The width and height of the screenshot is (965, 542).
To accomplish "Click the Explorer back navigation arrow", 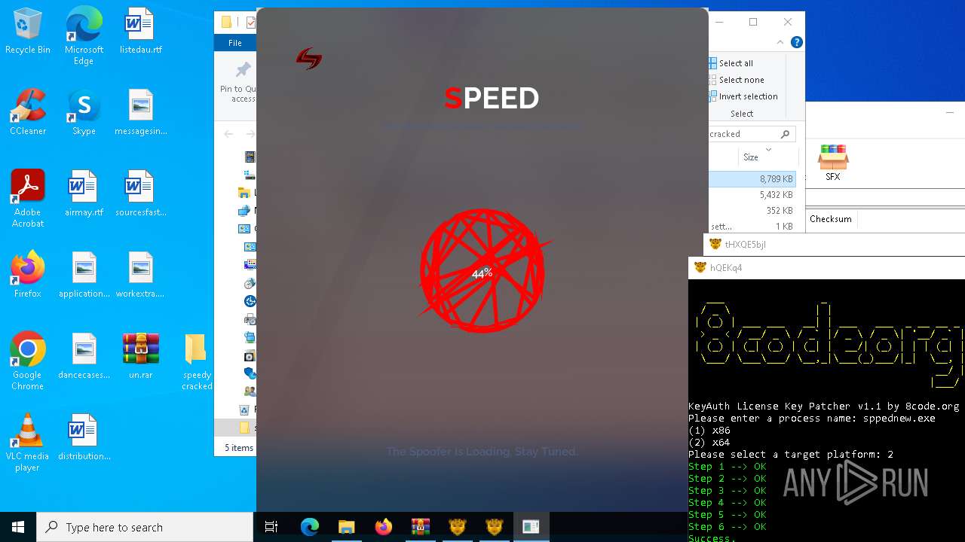I will pos(228,134).
